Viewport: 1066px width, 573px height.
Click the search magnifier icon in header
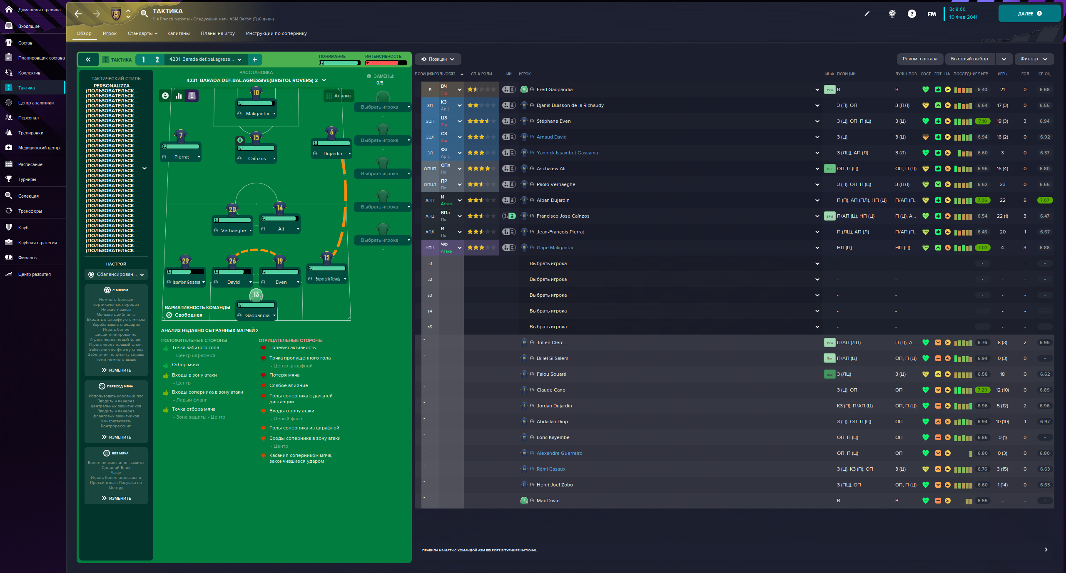coord(144,13)
